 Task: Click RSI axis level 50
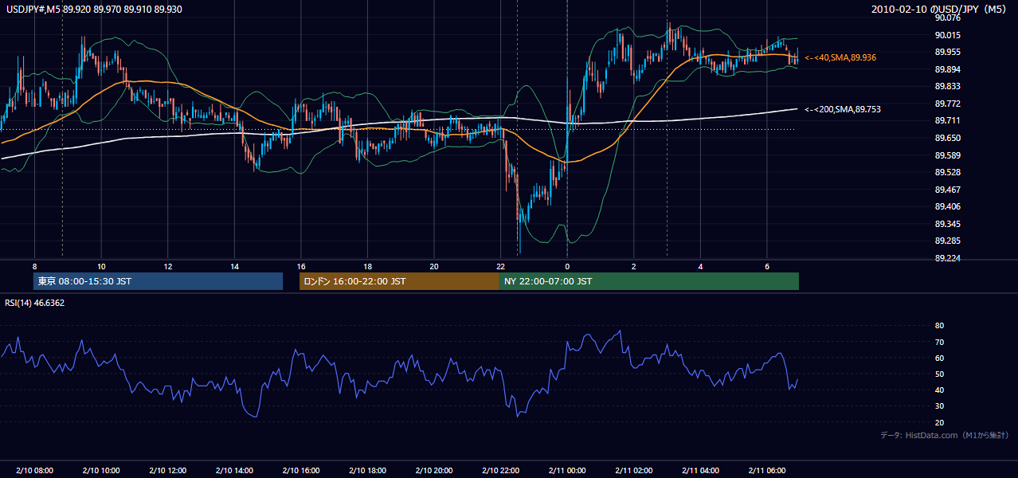[940, 374]
